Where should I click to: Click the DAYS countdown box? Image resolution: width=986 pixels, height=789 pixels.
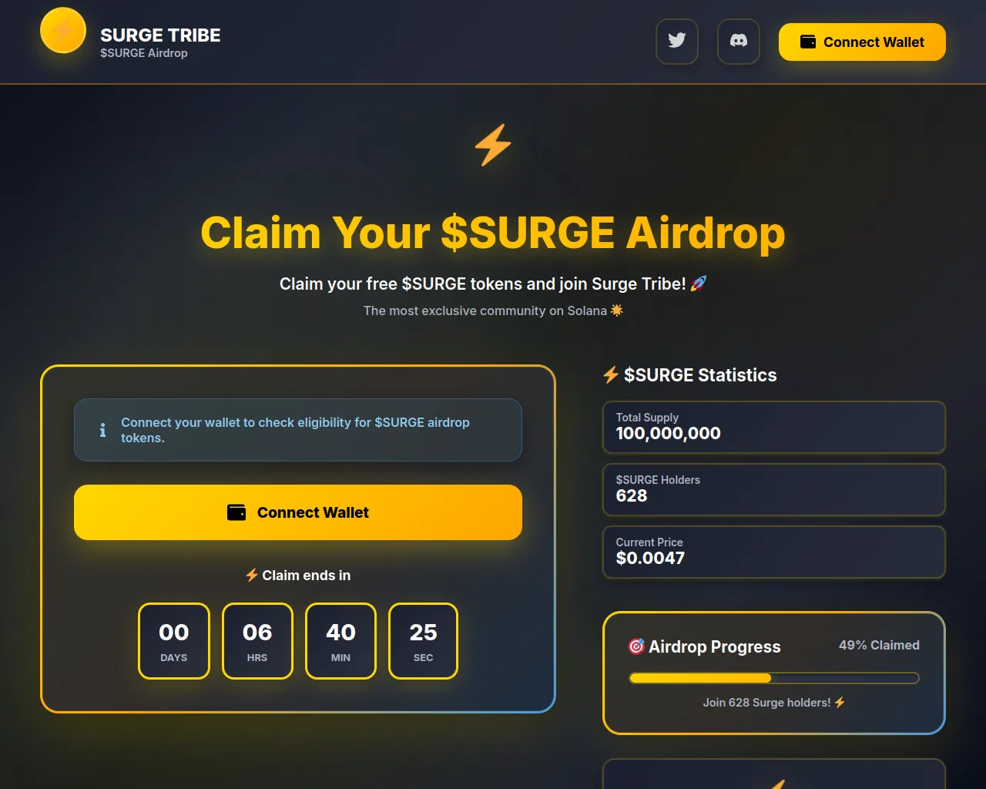click(174, 641)
